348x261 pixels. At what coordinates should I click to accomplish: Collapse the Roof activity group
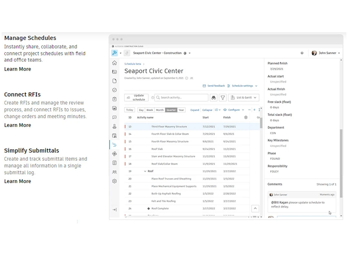pyautogui.click(x=145, y=171)
